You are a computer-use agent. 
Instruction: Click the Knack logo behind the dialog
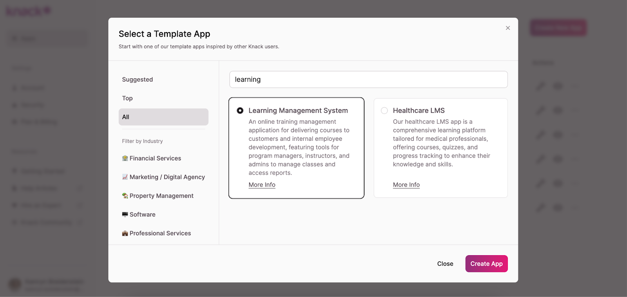point(28,11)
